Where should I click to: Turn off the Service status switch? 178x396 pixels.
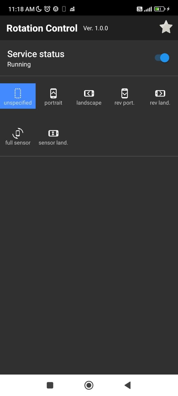tap(162, 58)
